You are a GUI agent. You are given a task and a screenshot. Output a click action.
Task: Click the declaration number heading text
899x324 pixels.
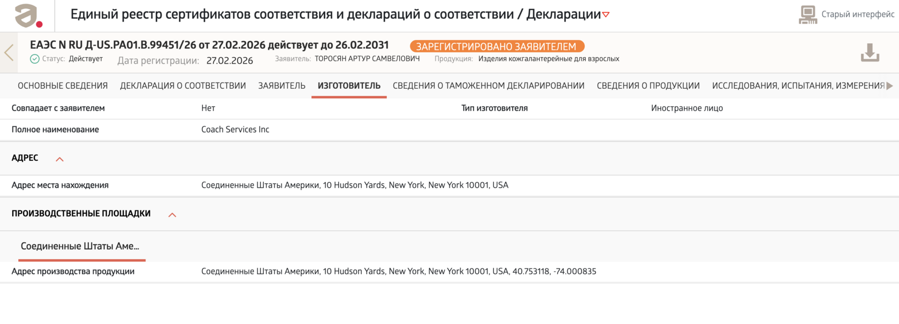coord(209,45)
